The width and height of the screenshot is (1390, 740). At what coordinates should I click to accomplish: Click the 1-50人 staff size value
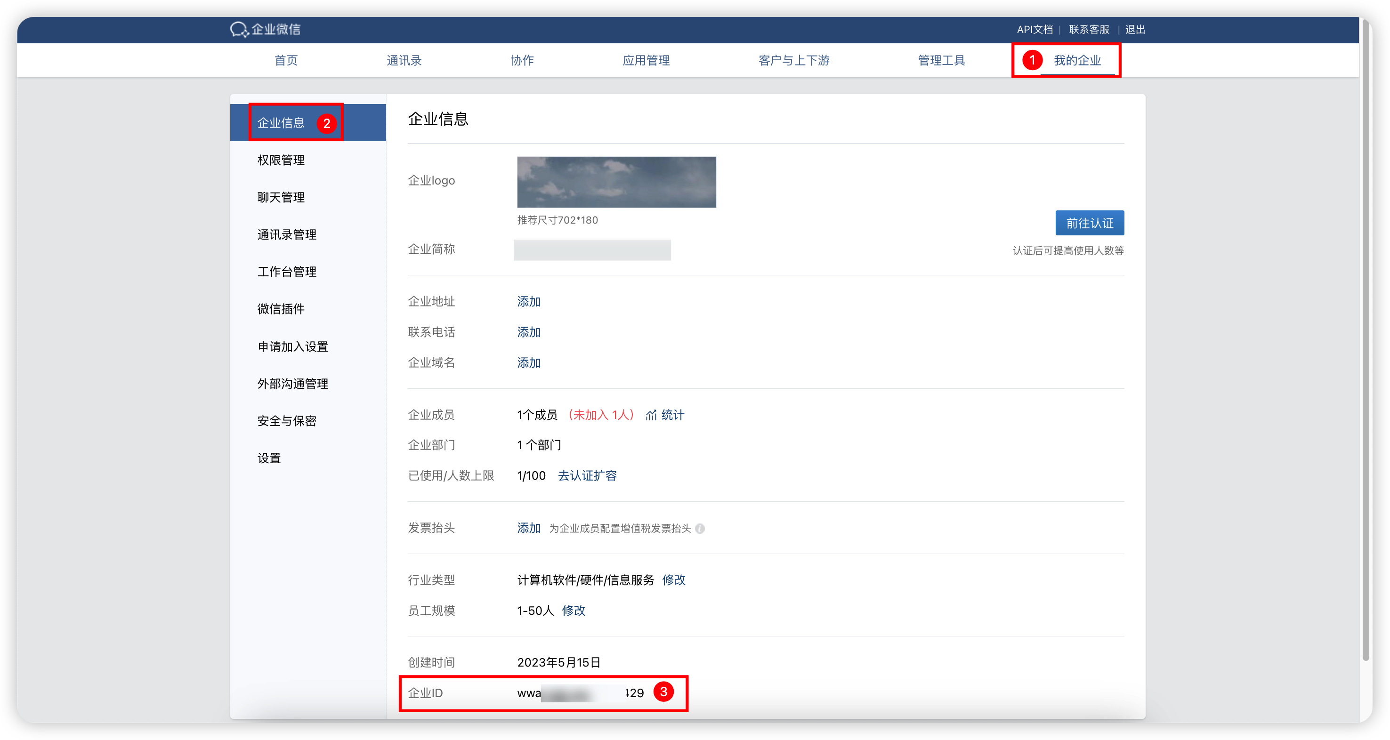[x=535, y=611]
